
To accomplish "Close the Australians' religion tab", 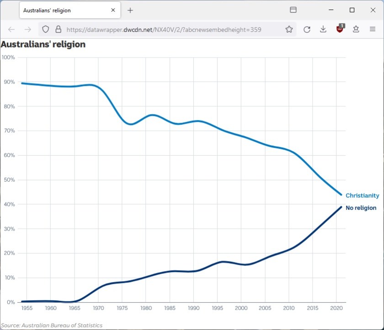I will pos(113,10).
